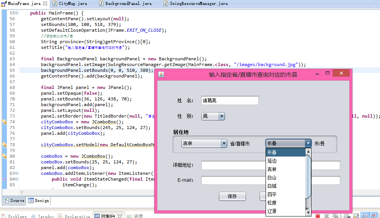Switch to the Design view tab
The image size is (380, 218).
38,200
